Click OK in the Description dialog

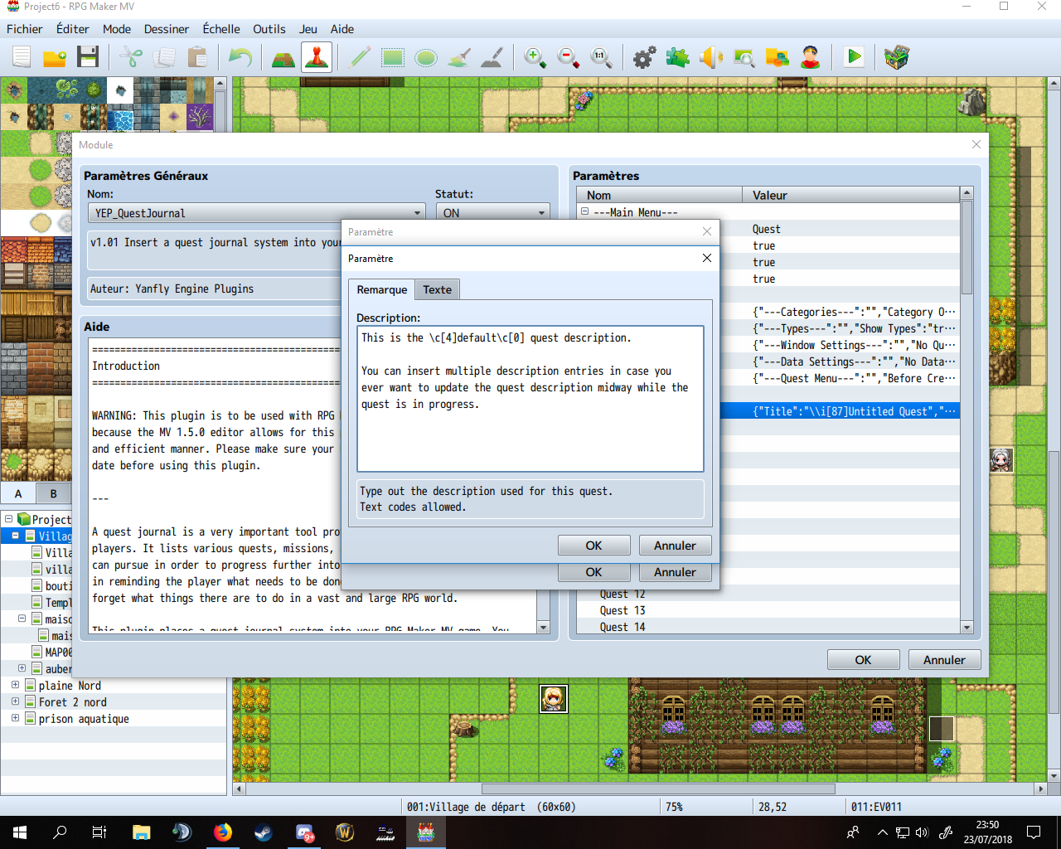(x=593, y=546)
